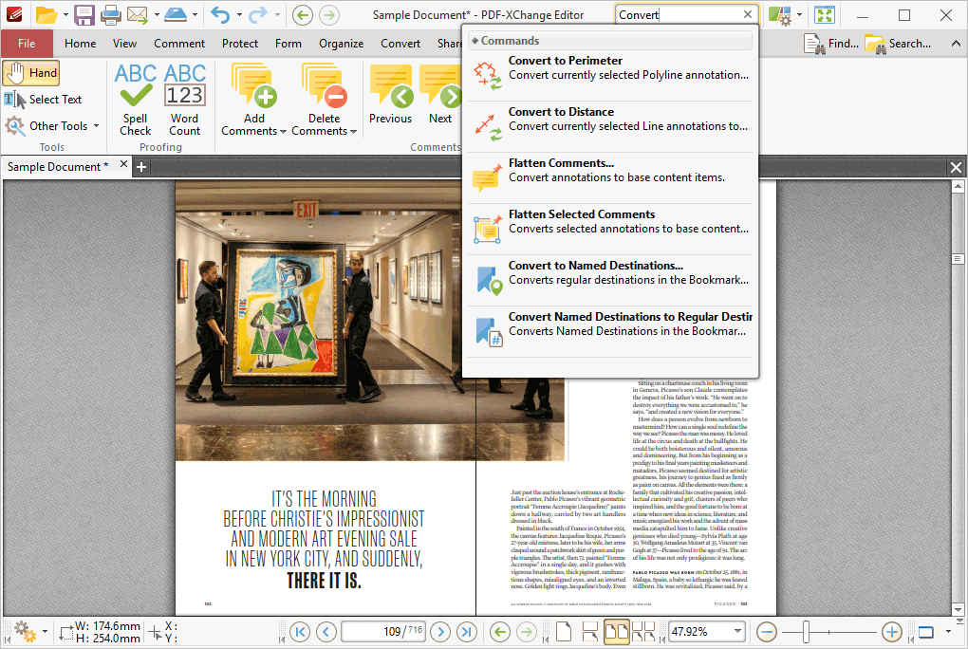The image size is (968, 649).
Task: Click the UI options customize icon
Action: [x=780, y=15]
